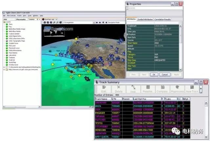210x141 pixels.
Task: Click Cancel in the Properties dialog
Action: coord(164,75)
